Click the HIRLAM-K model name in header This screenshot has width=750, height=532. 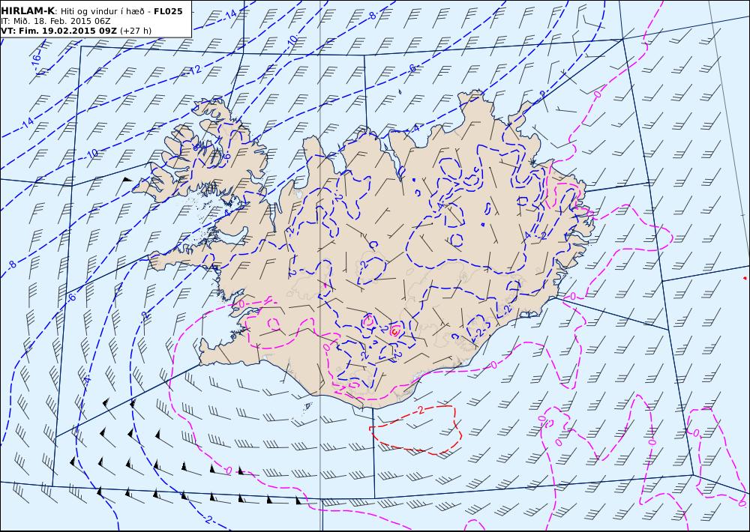tap(28, 11)
